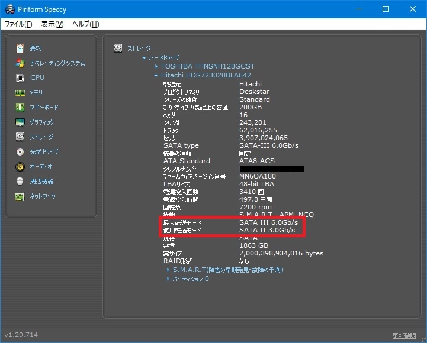This screenshot has width=427, height=343.
Task: Open the 表示(V) menu
Action: pos(52,24)
